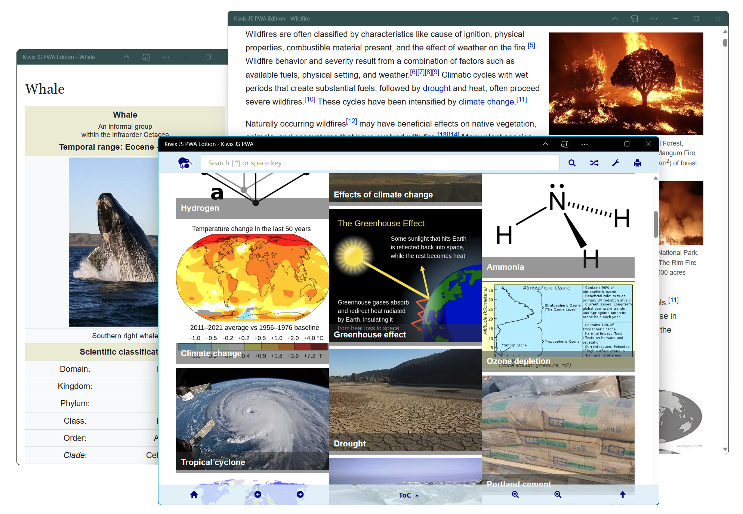Expand the overflow menu with three dots
The width and height of the screenshot is (743, 514).
pyautogui.click(x=584, y=144)
